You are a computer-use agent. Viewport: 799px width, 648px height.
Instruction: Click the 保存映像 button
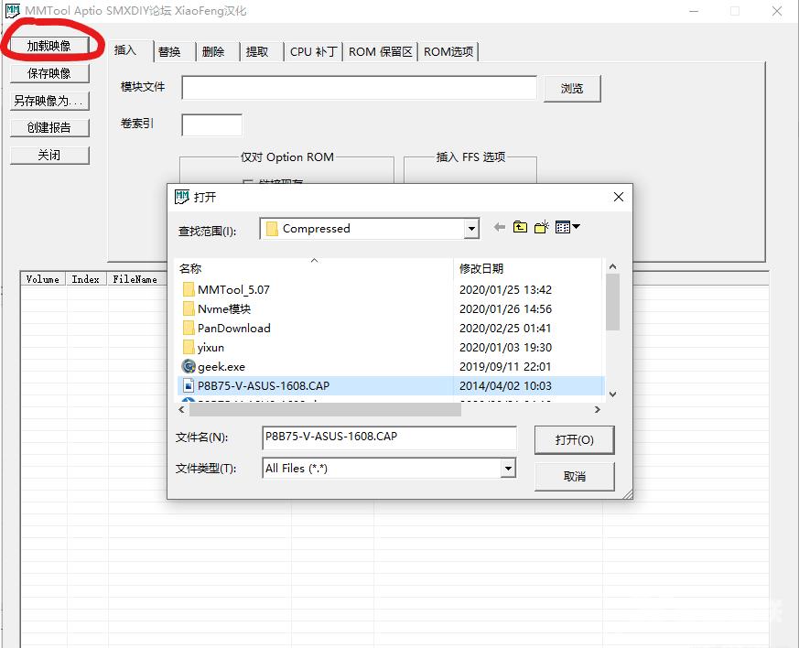click(49, 73)
